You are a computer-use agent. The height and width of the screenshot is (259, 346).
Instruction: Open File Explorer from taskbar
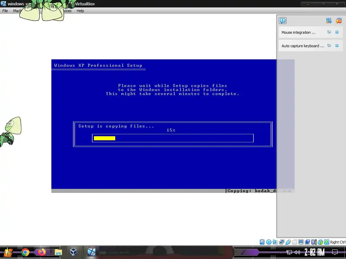point(58,252)
